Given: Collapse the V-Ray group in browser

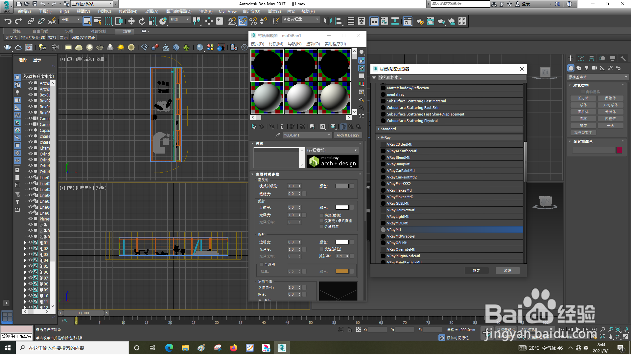Looking at the screenshot, I should coord(379,138).
